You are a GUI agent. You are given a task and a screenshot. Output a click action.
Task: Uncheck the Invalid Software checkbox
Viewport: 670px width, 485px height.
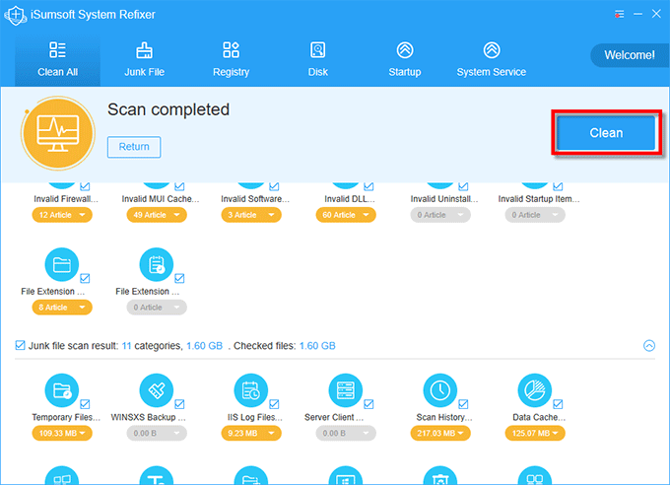274,186
